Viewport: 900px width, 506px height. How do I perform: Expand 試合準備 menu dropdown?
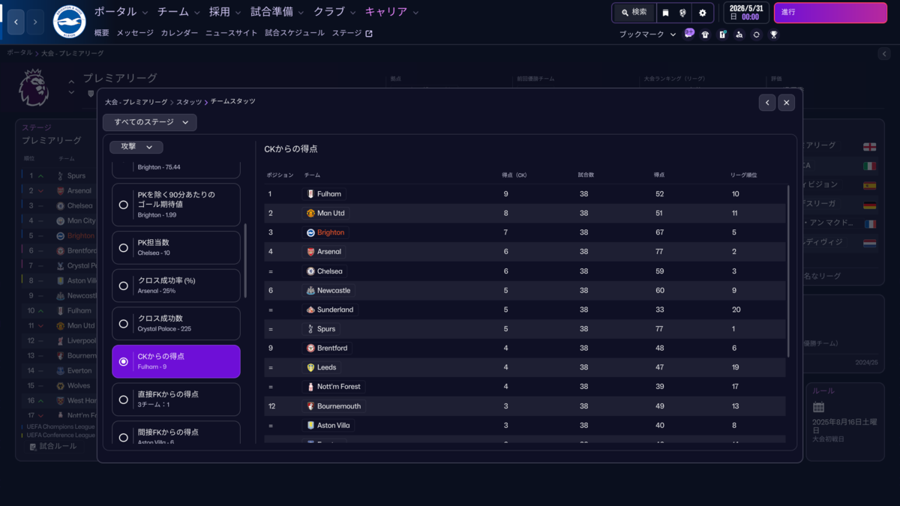pos(277,12)
